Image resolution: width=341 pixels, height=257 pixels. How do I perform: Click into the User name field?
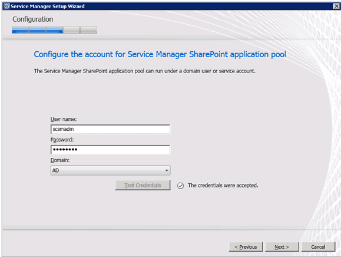point(110,129)
